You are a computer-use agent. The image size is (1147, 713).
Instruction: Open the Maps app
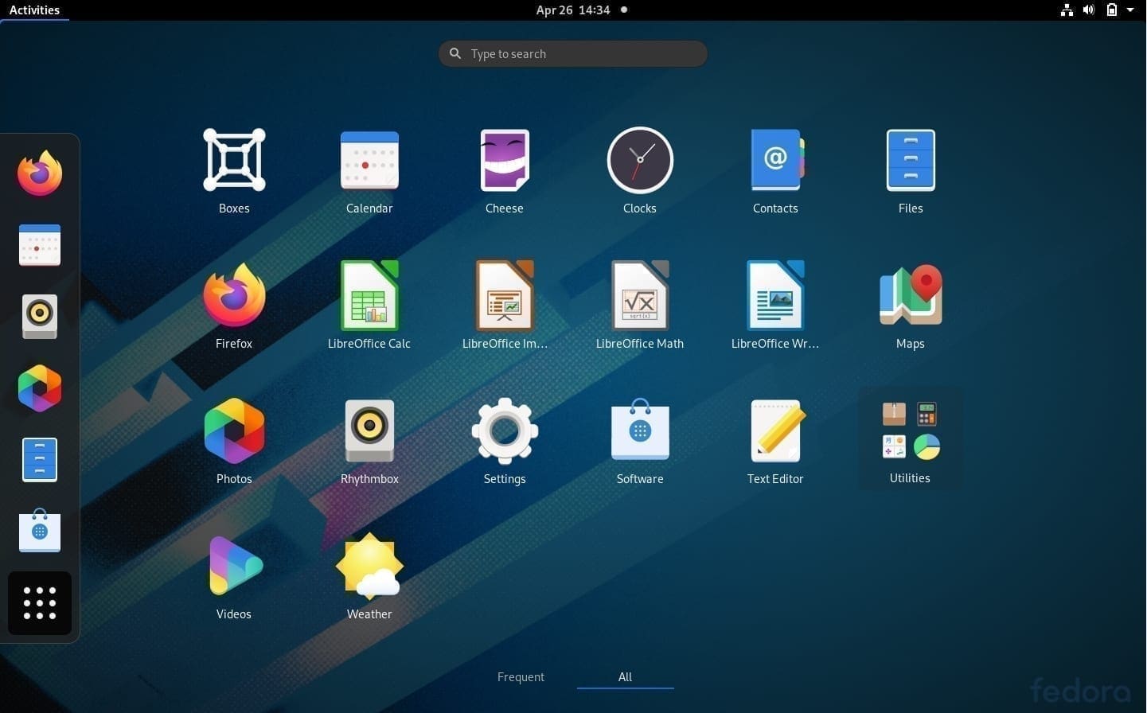(911, 295)
